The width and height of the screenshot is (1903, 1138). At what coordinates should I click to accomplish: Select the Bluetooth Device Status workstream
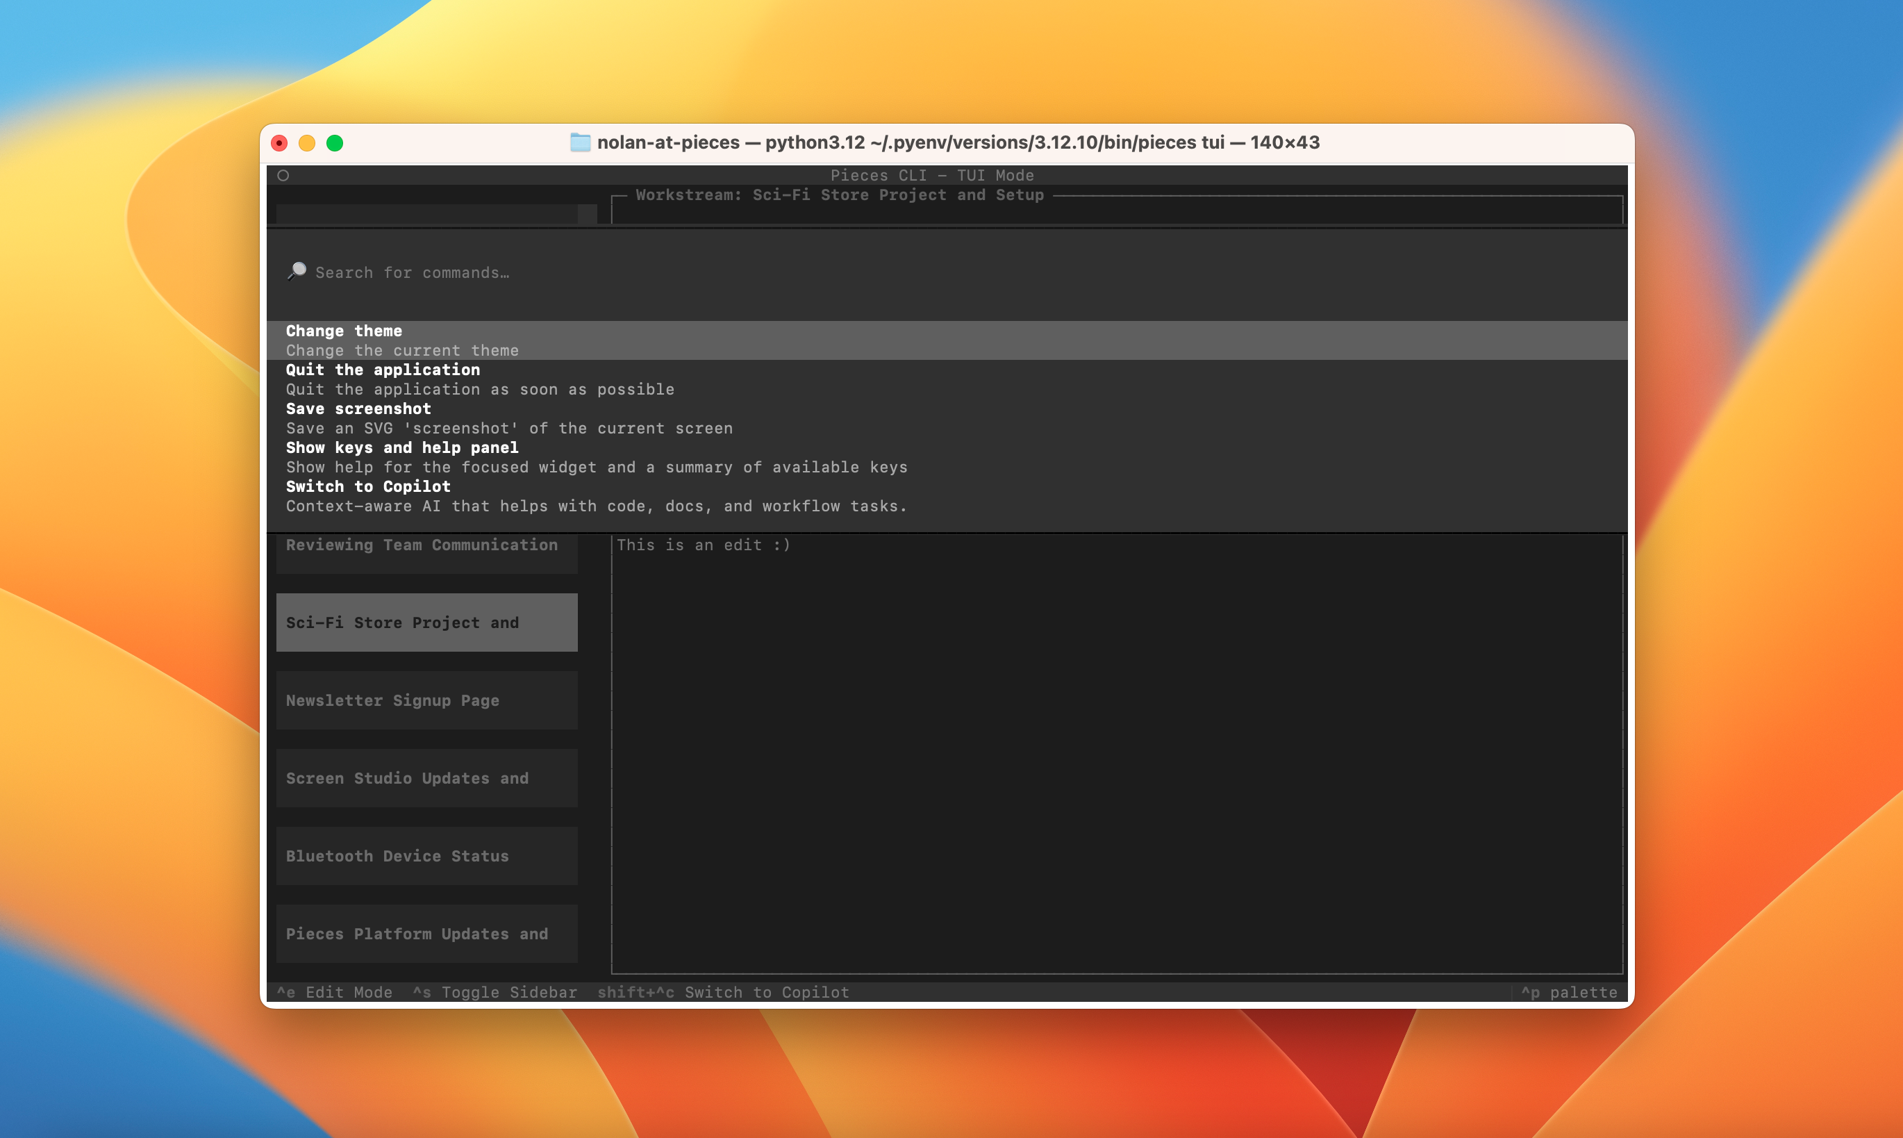click(x=427, y=856)
